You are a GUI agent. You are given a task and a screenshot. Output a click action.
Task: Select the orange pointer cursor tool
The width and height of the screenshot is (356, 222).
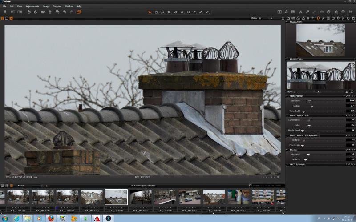pyautogui.click(x=150, y=12)
